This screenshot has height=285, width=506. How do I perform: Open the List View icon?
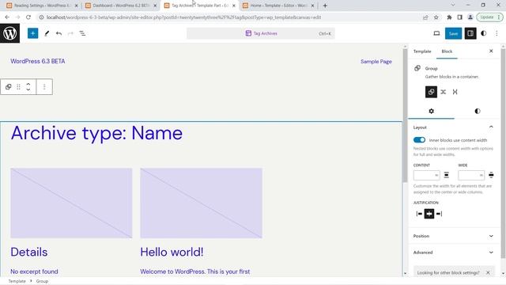(82, 33)
